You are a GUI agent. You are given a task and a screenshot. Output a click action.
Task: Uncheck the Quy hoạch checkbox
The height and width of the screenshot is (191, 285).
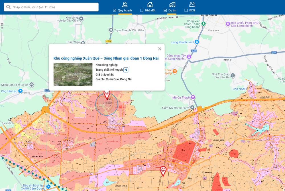pyautogui.click(x=115, y=11)
